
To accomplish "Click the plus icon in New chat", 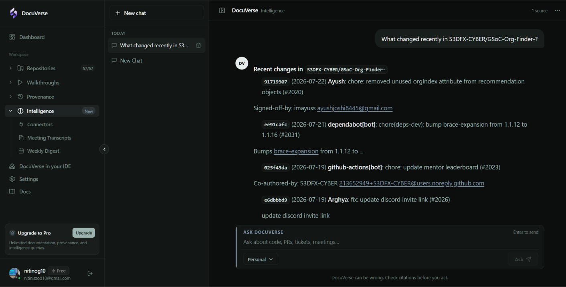I will click(118, 13).
